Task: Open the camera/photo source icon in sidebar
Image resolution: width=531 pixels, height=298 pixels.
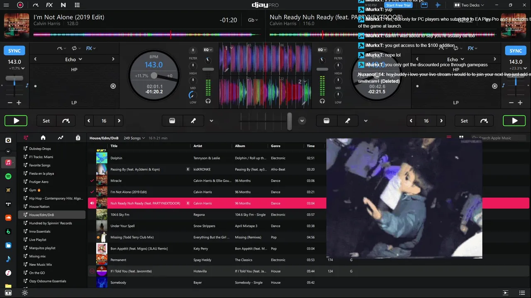Action: click(8, 140)
